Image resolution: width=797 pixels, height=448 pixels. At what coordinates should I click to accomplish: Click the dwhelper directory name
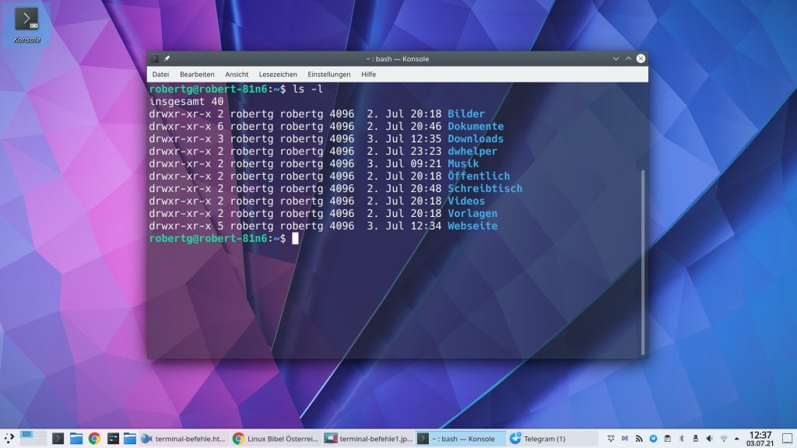(x=472, y=151)
